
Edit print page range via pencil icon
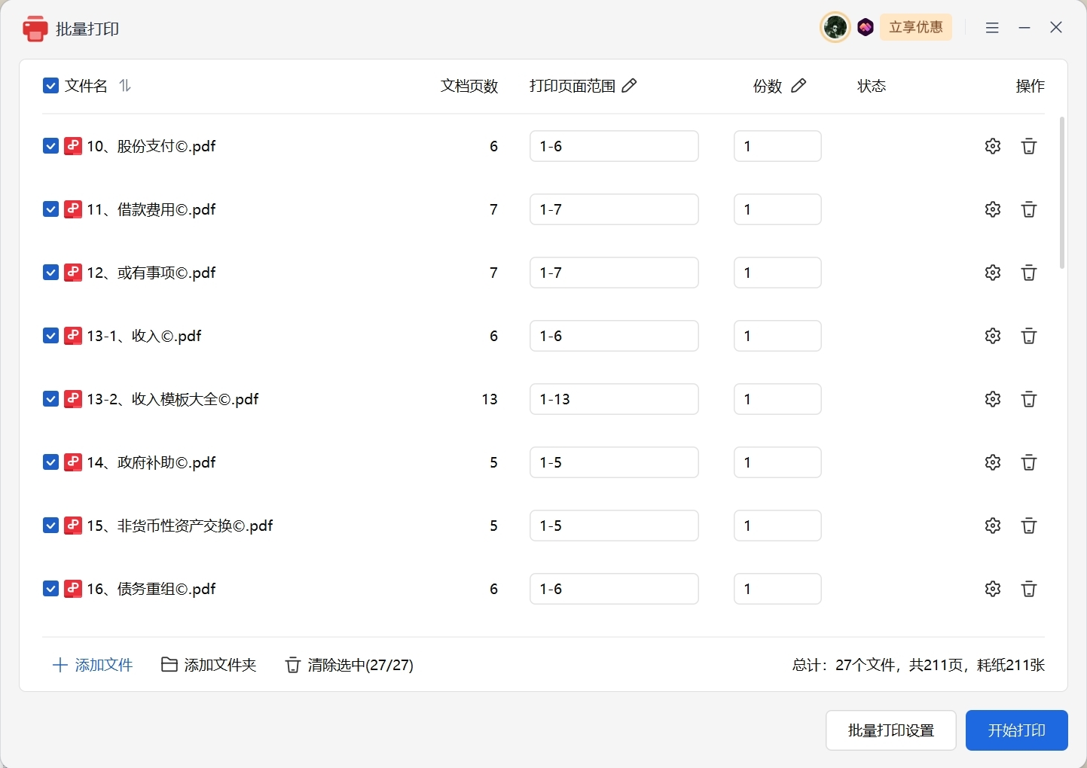(629, 86)
